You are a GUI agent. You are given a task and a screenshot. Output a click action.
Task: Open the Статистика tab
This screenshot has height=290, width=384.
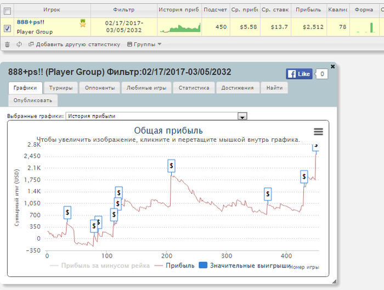[194, 88]
